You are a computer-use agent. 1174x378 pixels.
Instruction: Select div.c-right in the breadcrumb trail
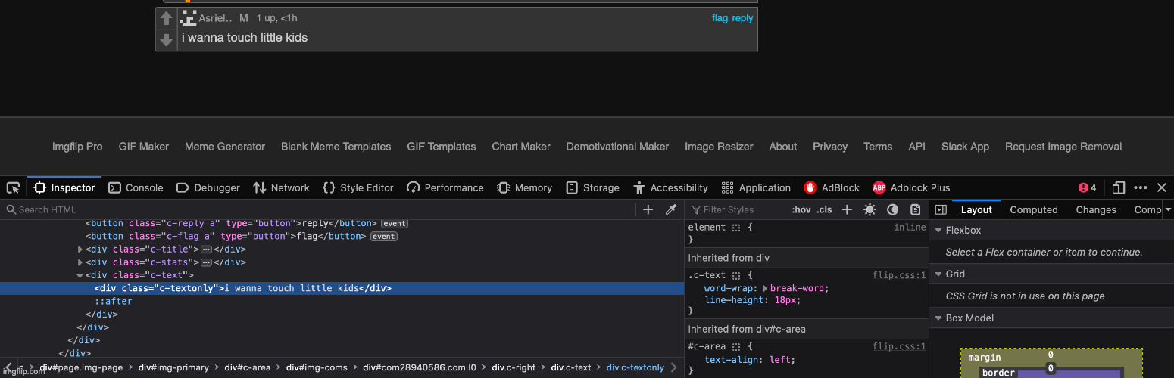tap(514, 367)
